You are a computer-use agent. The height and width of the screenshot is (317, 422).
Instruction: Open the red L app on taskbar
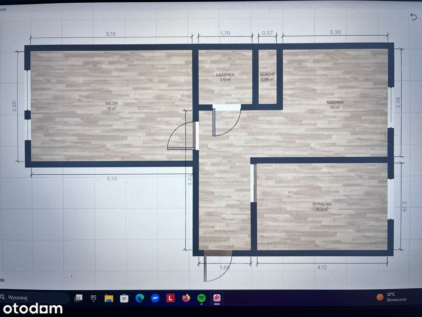171,298
